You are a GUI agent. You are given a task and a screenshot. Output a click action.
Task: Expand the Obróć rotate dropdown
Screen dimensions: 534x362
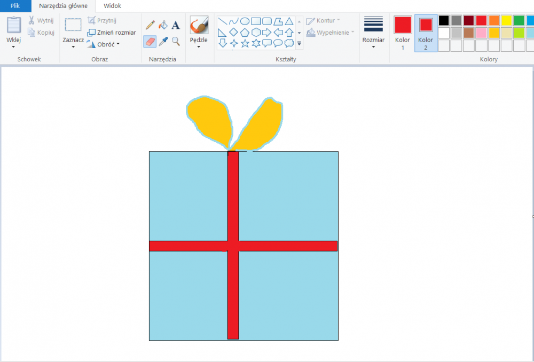(118, 44)
